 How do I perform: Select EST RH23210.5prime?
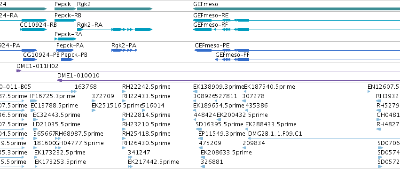point(146,124)
